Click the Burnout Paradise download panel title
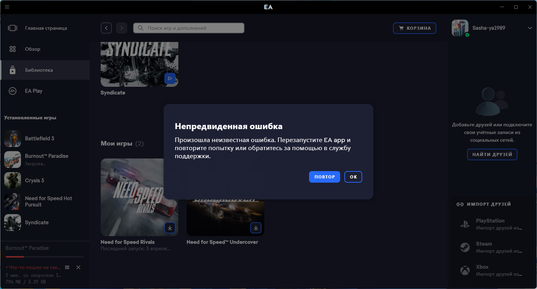 pyautogui.click(x=27, y=248)
